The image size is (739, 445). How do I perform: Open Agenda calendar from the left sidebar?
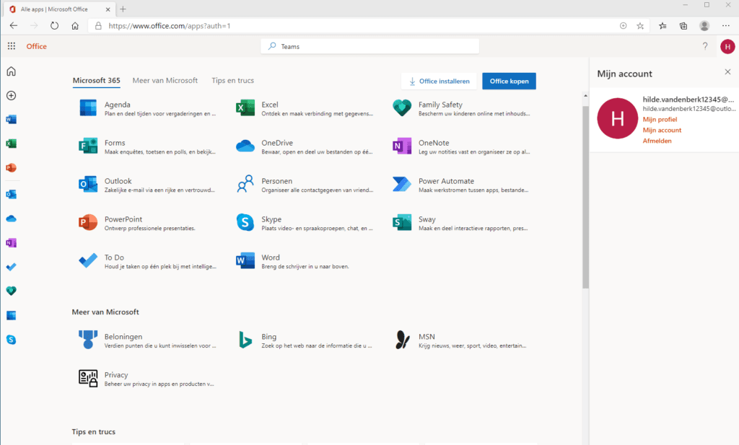12,315
